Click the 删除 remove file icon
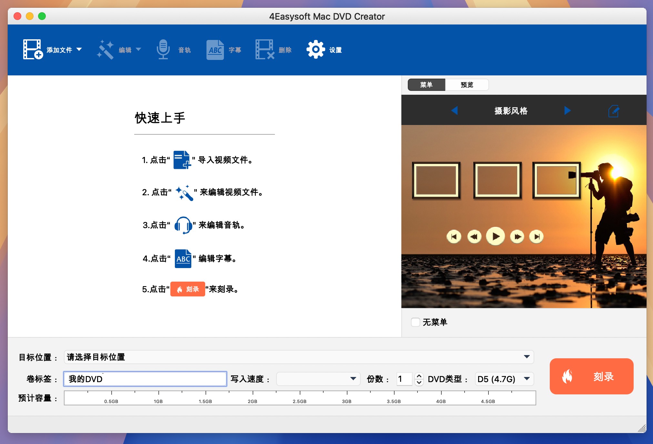The width and height of the screenshot is (653, 444). point(265,49)
